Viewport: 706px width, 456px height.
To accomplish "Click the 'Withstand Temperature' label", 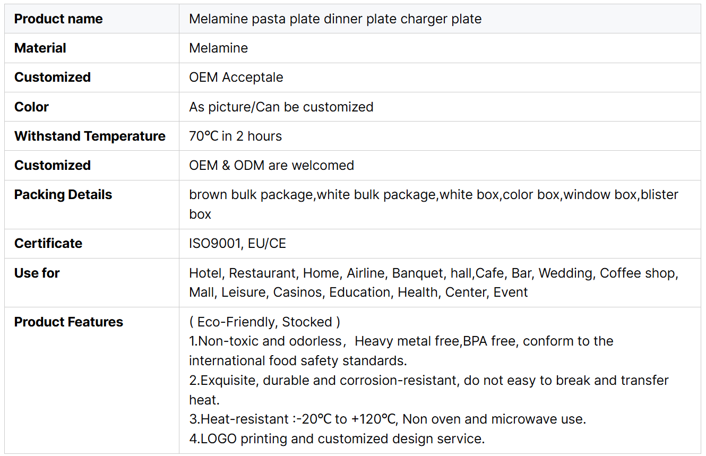I will click(90, 136).
